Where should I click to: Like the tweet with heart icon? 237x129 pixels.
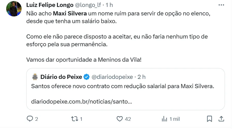(x=119, y=119)
